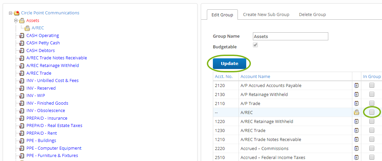Screen dimensions: 382x161
Task: Toggle the Budgetable checkbox
Action: [256, 45]
